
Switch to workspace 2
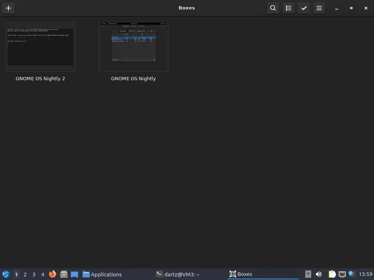[x=25, y=274]
